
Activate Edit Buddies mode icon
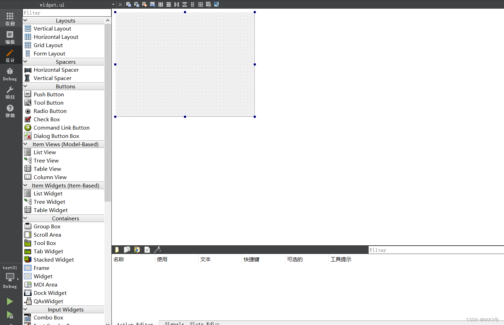[145, 5]
